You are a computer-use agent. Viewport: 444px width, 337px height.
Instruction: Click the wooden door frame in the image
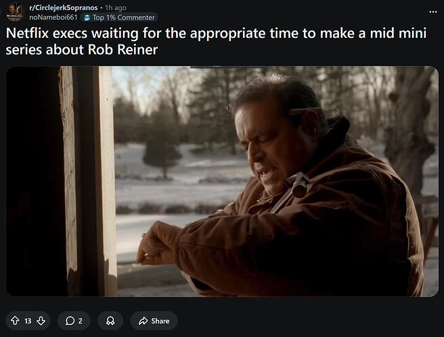point(88,182)
